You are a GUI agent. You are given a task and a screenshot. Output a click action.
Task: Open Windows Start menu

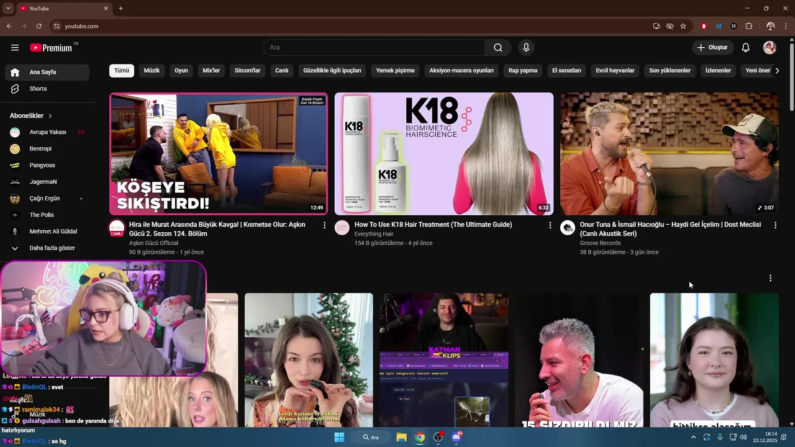(339, 437)
